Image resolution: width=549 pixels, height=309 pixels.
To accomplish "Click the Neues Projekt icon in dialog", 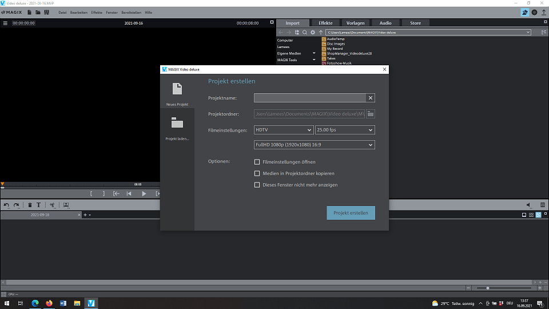I will pos(177,89).
